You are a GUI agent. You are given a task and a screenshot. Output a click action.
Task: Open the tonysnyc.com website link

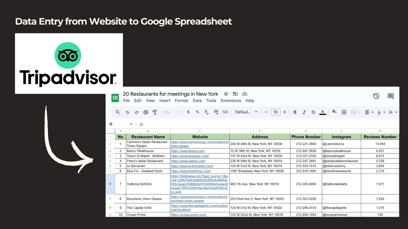point(190,156)
